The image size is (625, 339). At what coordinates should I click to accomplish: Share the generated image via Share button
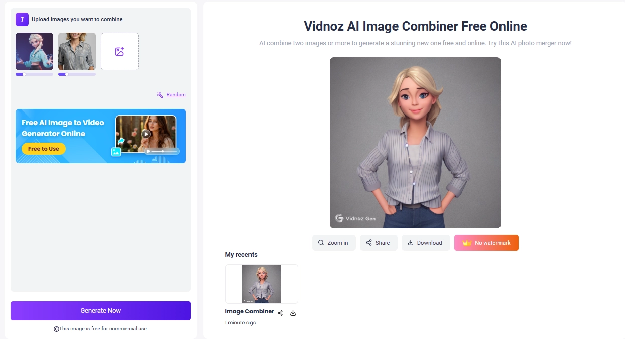click(x=378, y=243)
